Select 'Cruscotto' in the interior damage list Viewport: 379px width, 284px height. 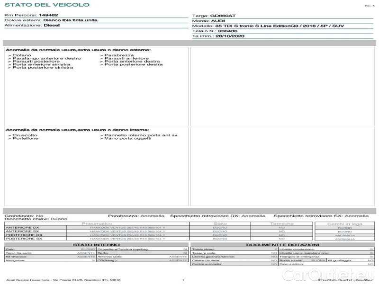25,135
